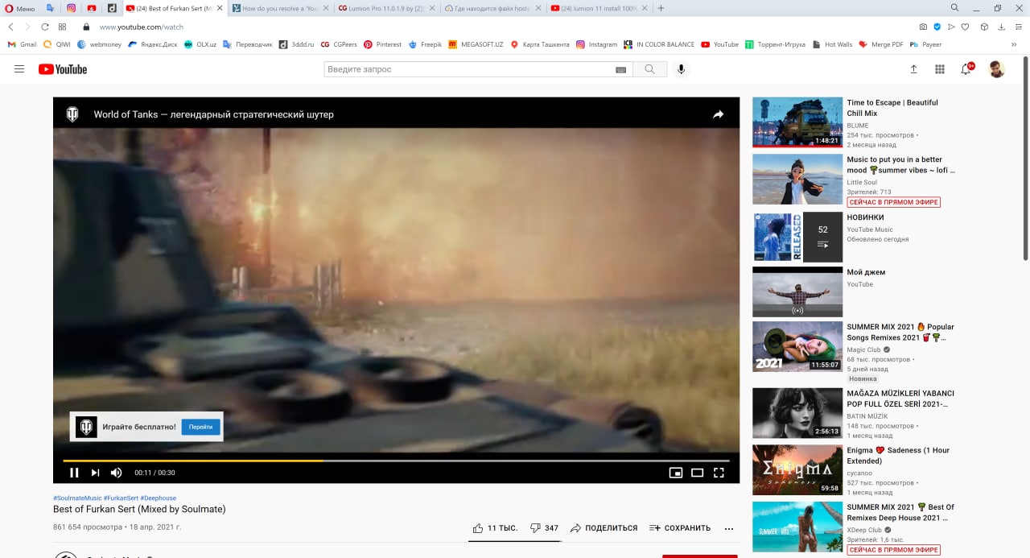Open the Pinterest bookmark
This screenshot has height=558, width=1030.
[382, 44]
